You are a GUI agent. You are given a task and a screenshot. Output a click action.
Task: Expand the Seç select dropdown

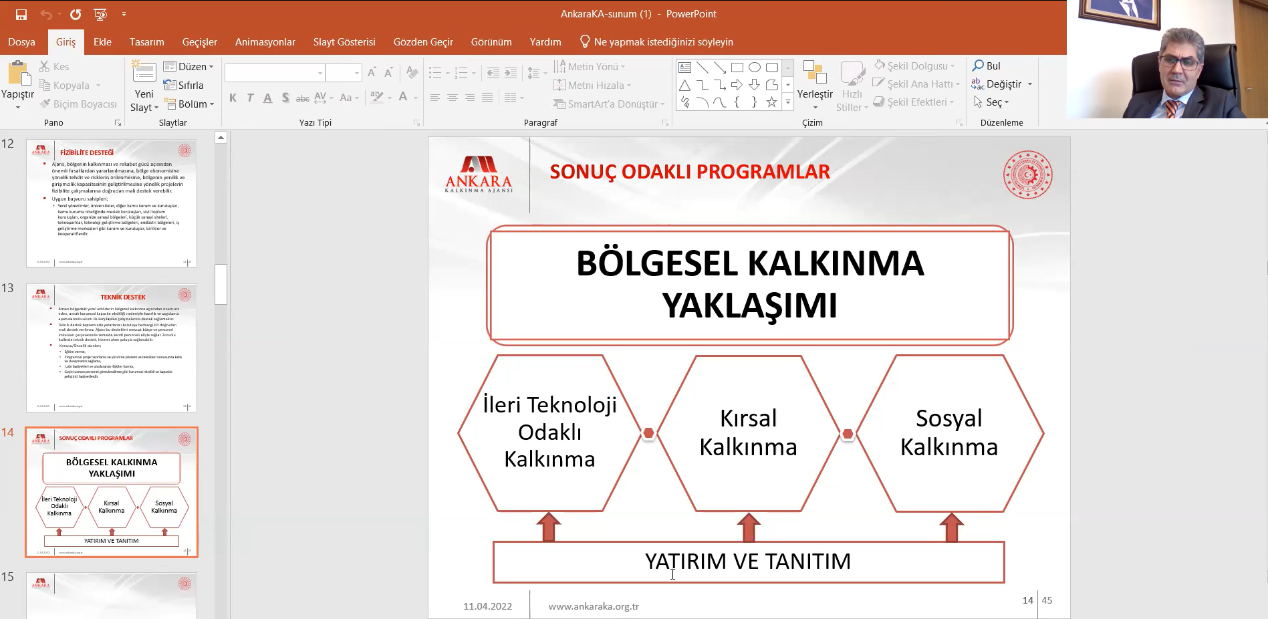tap(991, 102)
